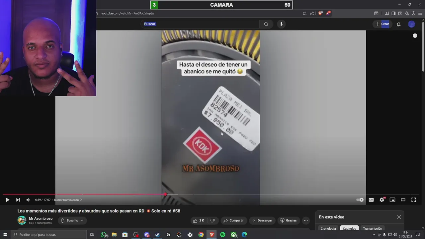
Task: Select the Capítulos tab
Action: coord(349,228)
